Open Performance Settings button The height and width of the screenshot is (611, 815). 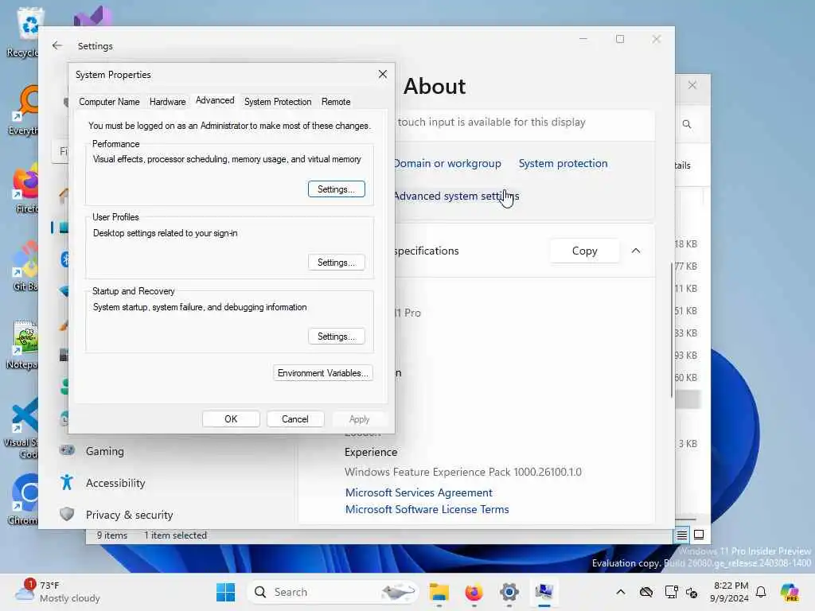[x=337, y=189]
